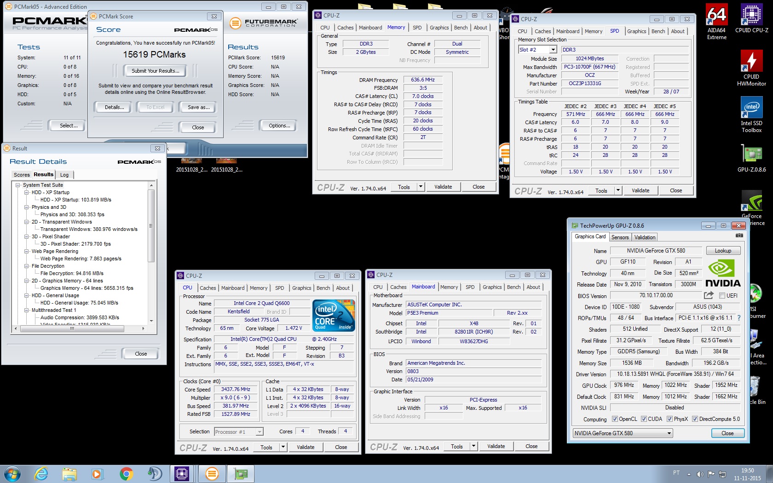The width and height of the screenshot is (773, 483).
Task: Open the Windows Start menu
Action: click(x=12, y=474)
